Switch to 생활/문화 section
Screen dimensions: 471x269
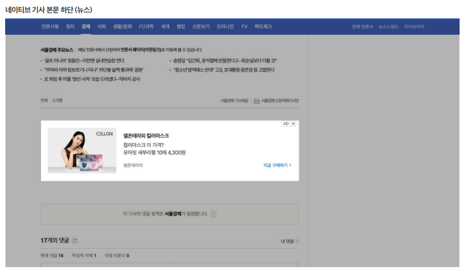[122, 27]
